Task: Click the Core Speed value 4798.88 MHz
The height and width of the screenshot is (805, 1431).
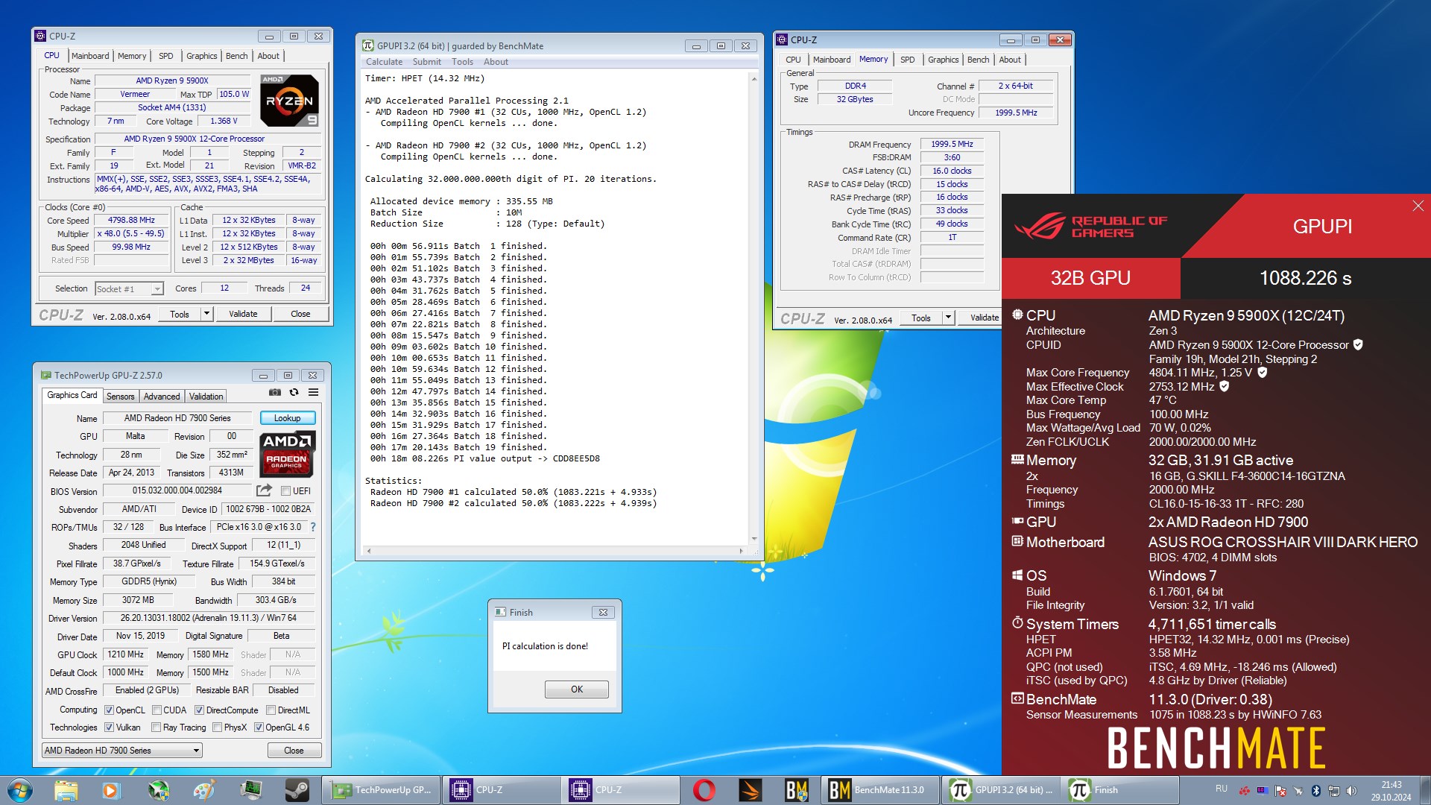Action: [131, 221]
